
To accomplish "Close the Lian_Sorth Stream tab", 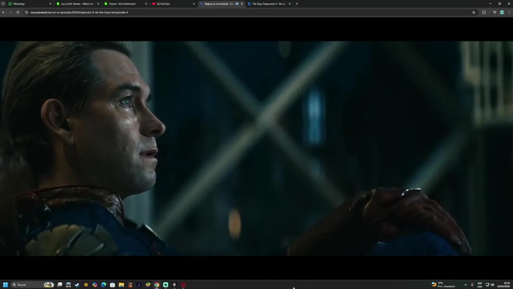I will coord(98,4).
